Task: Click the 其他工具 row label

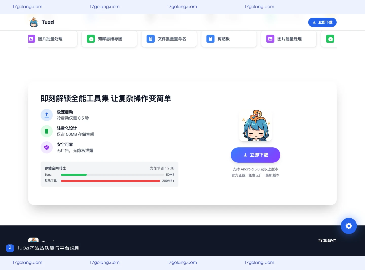Action: (x=51, y=181)
